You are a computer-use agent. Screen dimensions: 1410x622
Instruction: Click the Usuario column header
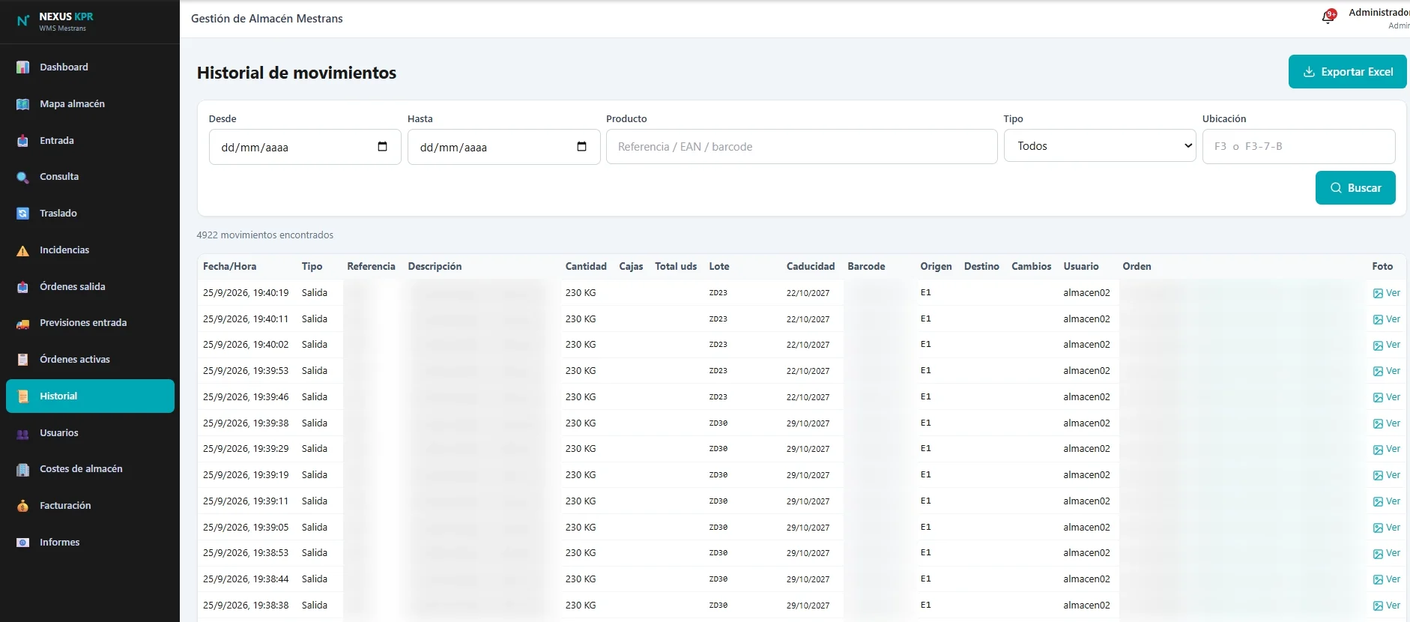coord(1081,266)
